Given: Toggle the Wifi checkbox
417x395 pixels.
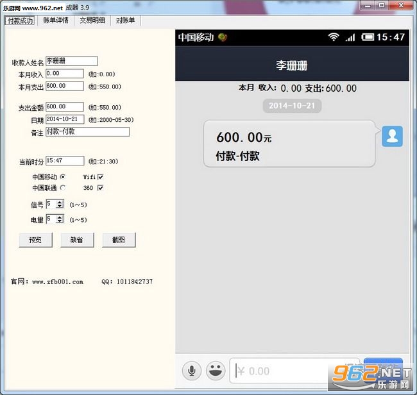Looking at the screenshot, I should point(100,177).
